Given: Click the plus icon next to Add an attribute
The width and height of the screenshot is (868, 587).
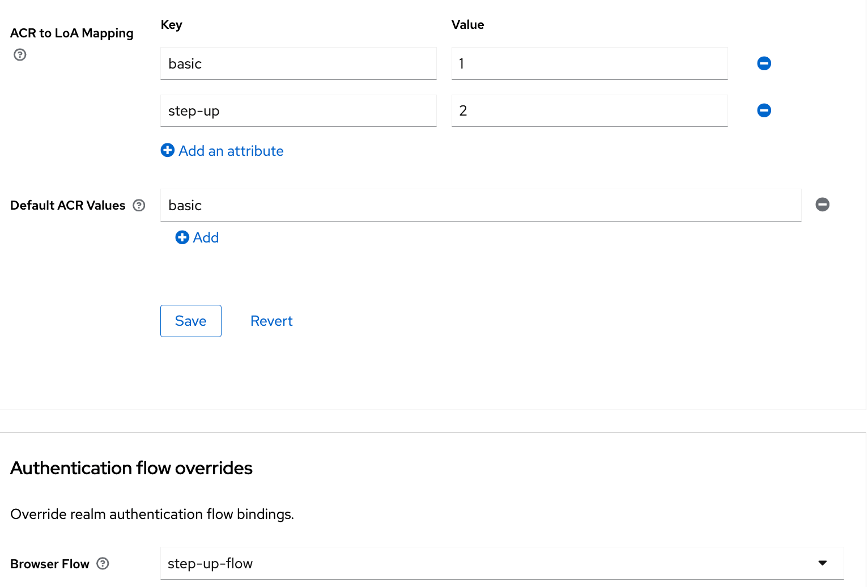Looking at the screenshot, I should pyautogui.click(x=167, y=150).
